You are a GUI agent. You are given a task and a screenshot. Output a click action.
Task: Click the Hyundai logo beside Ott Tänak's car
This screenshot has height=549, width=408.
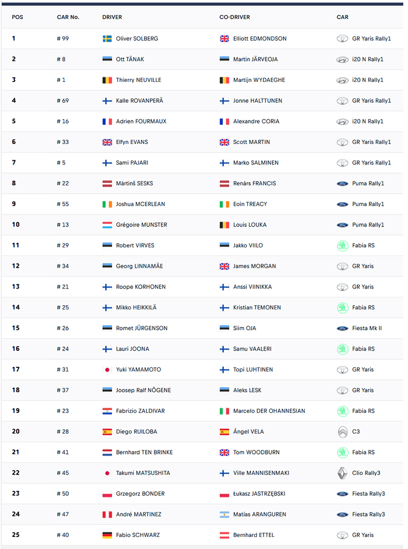coord(342,59)
